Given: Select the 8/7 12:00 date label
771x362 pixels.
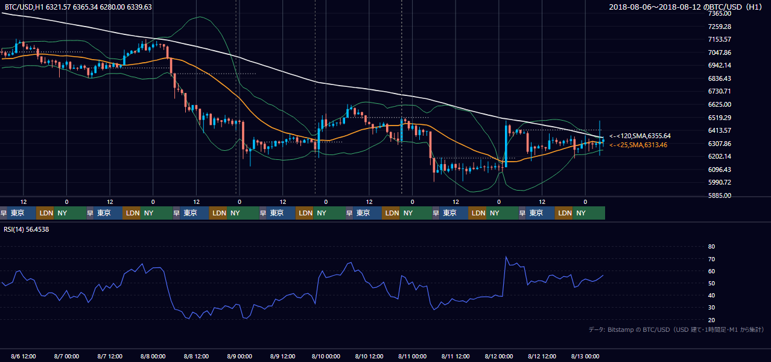Looking at the screenshot, I should click(110, 356).
